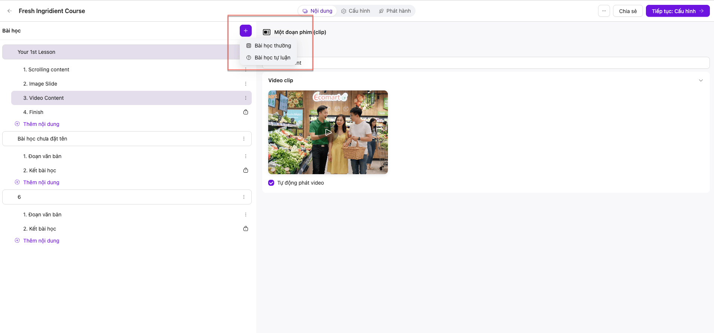Select 2. Image Slide item
Screen dimensions: 714x333
131,84
